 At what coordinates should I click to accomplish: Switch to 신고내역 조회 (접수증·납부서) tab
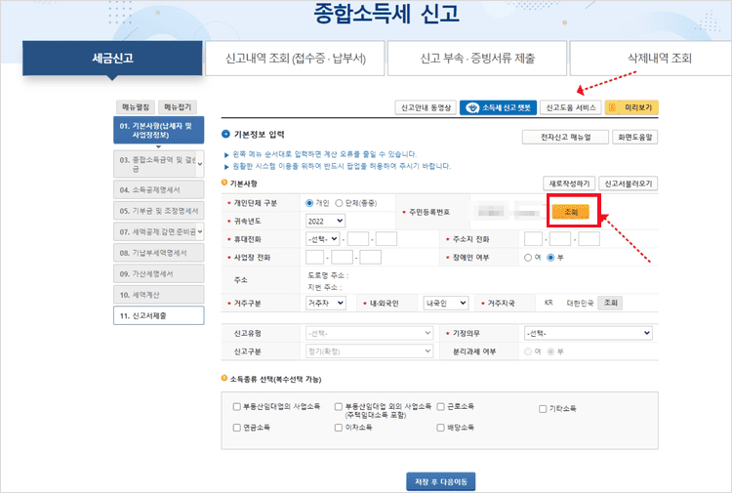click(x=295, y=58)
